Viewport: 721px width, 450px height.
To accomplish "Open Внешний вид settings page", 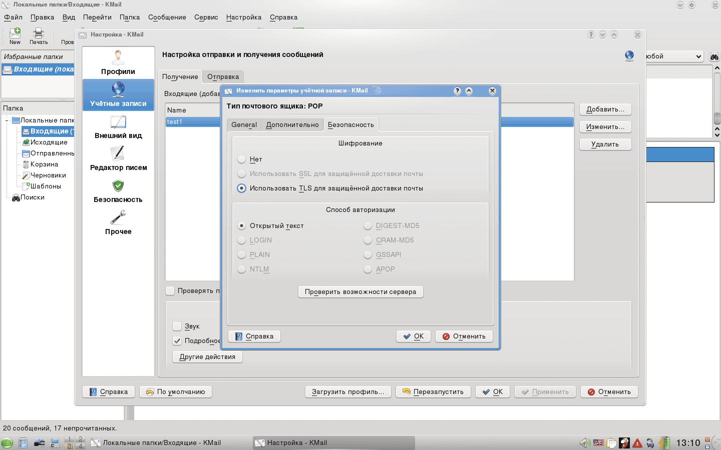I will click(x=118, y=127).
